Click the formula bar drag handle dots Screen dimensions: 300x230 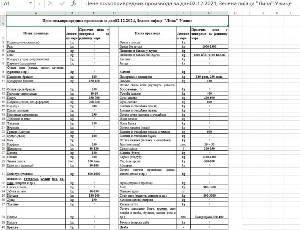[x=40, y=3]
